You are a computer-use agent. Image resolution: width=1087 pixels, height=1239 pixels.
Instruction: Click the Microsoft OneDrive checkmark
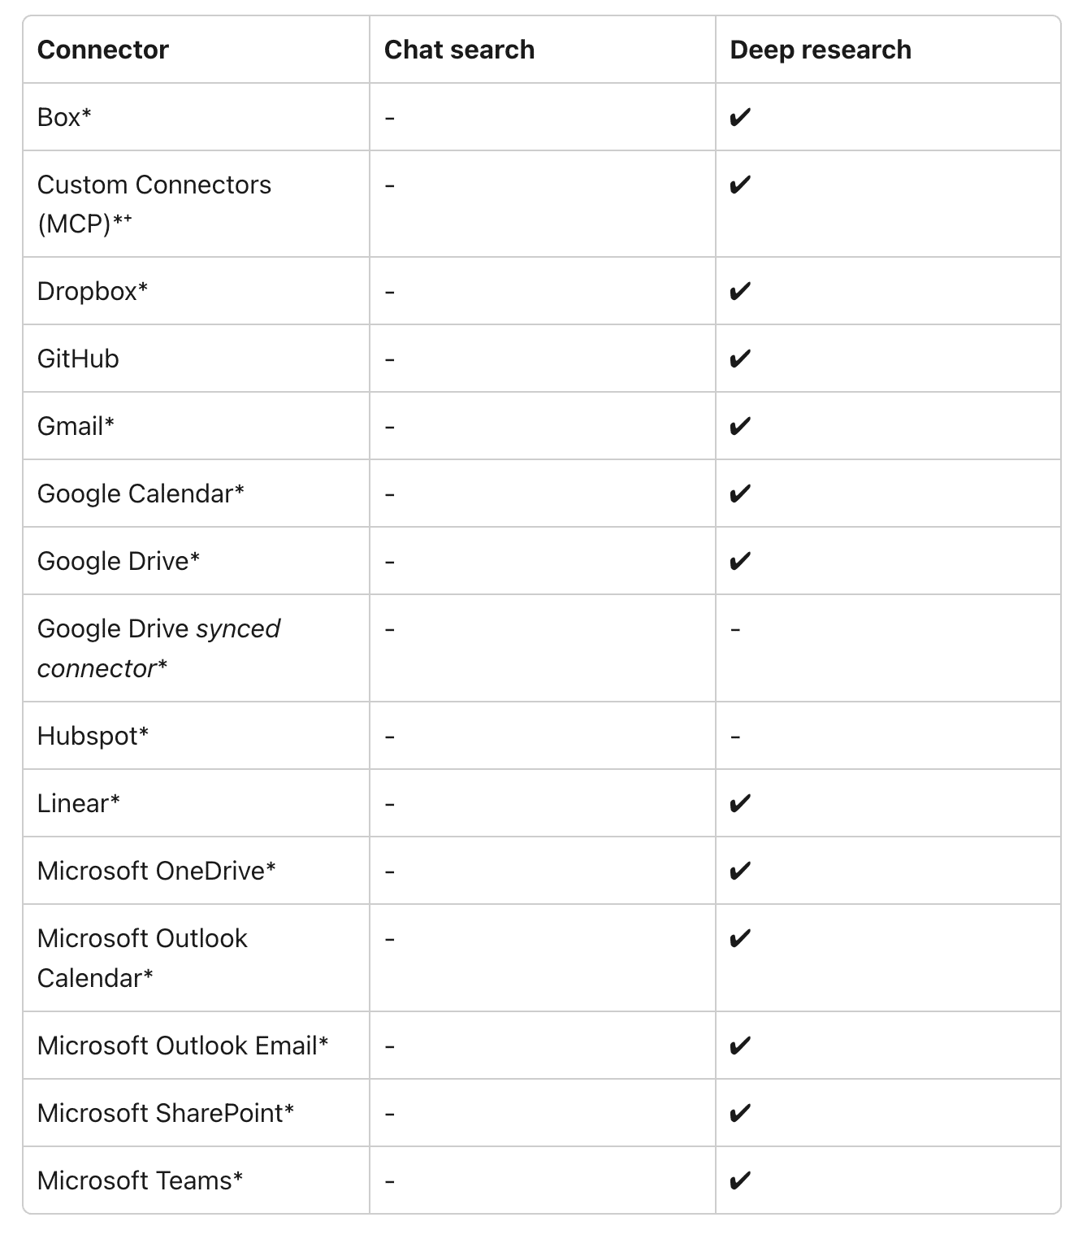[x=739, y=872]
